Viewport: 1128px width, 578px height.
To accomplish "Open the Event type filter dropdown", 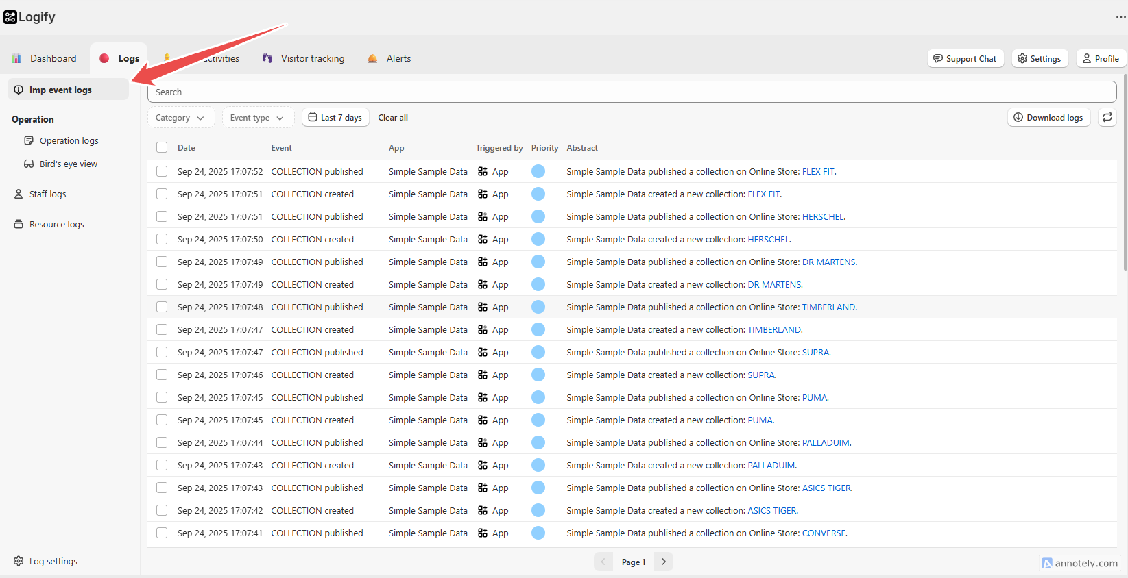I will (258, 118).
